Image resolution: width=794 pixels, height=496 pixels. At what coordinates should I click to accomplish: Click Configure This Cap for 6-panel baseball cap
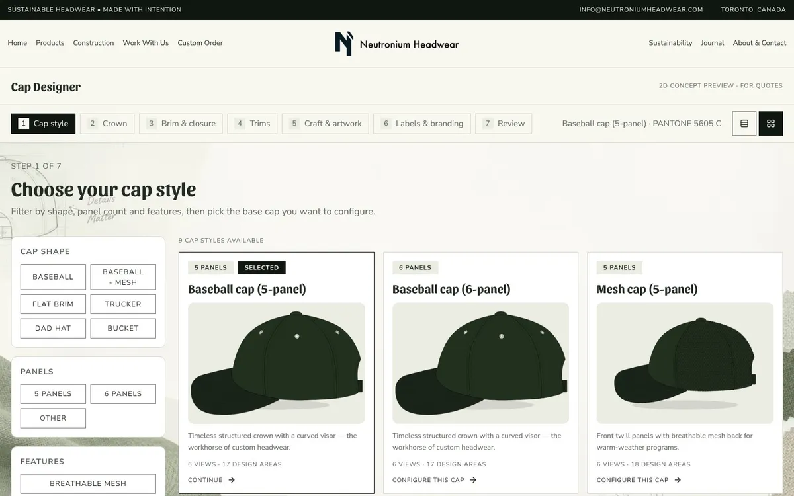pyautogui.click(x=435, y=480)
